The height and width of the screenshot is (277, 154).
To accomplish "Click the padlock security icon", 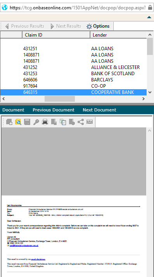I will (x=150, y=7).
